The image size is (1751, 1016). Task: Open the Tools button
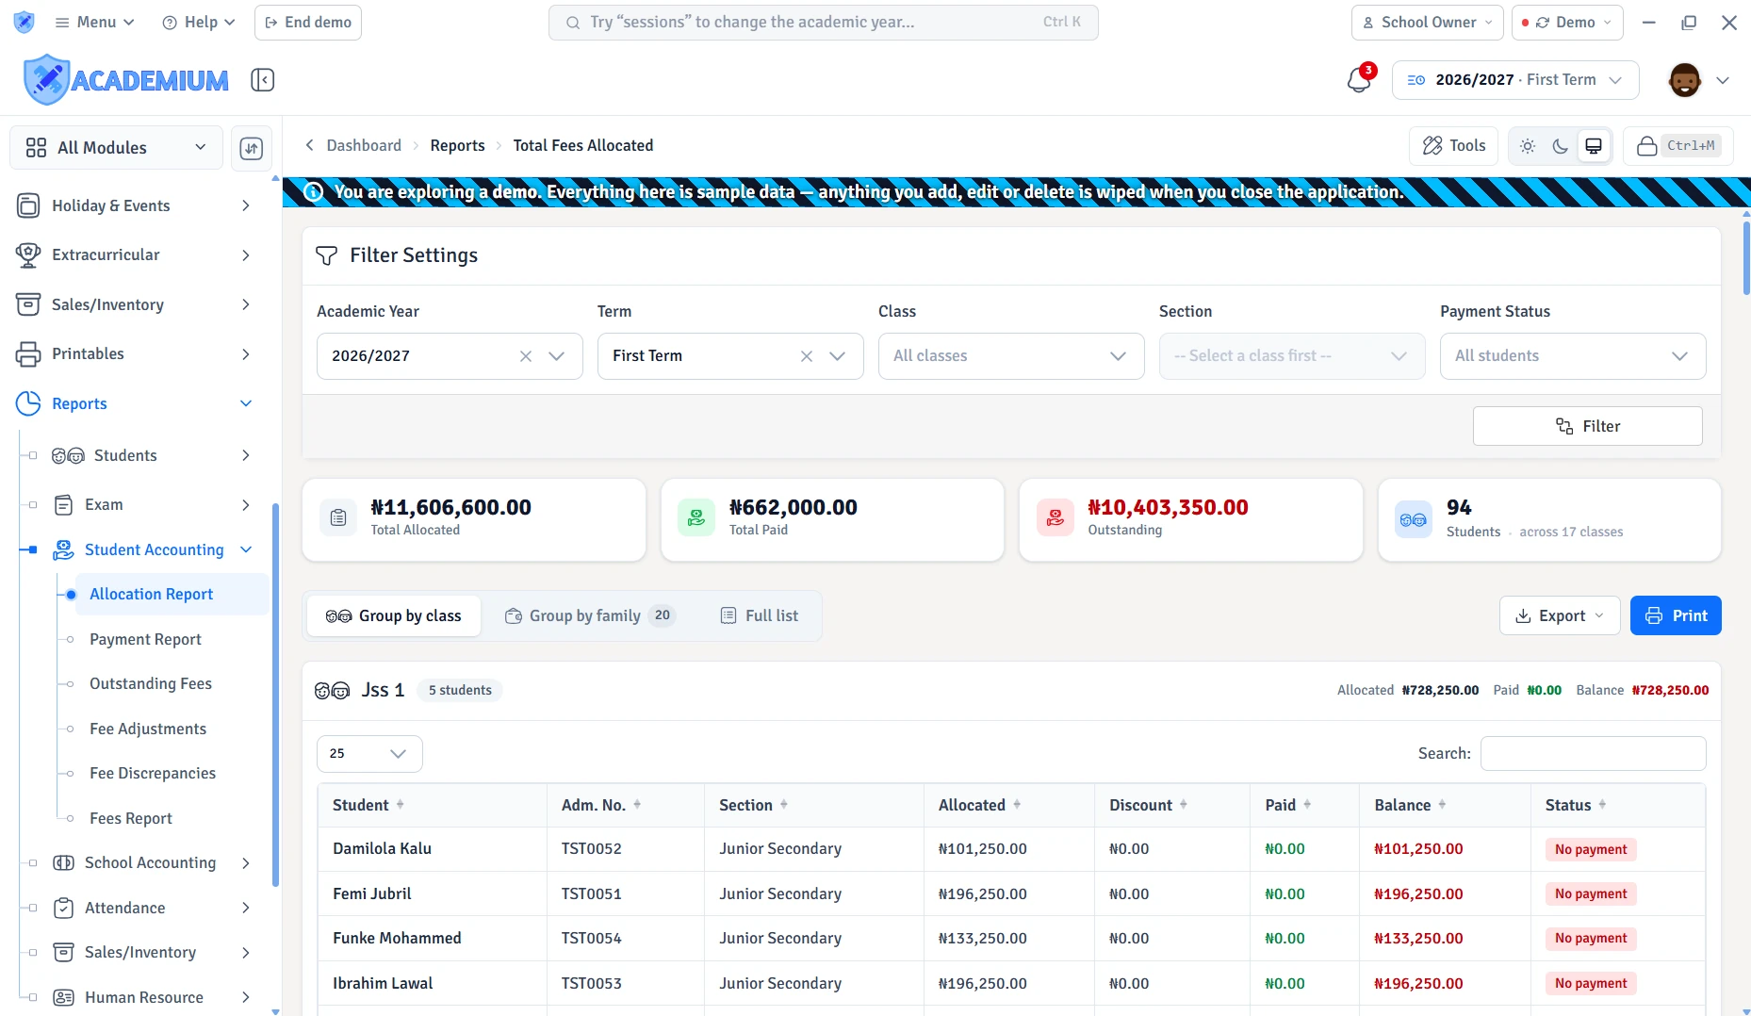pyautogui.click(x=1454, y=146)
